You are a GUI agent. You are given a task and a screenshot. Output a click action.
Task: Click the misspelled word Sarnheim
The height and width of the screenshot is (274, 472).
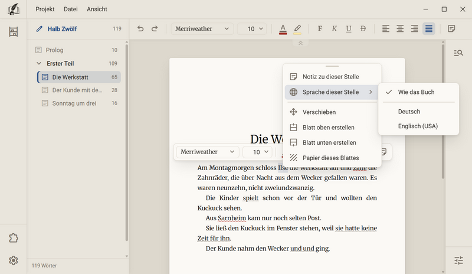coord(232,218)
